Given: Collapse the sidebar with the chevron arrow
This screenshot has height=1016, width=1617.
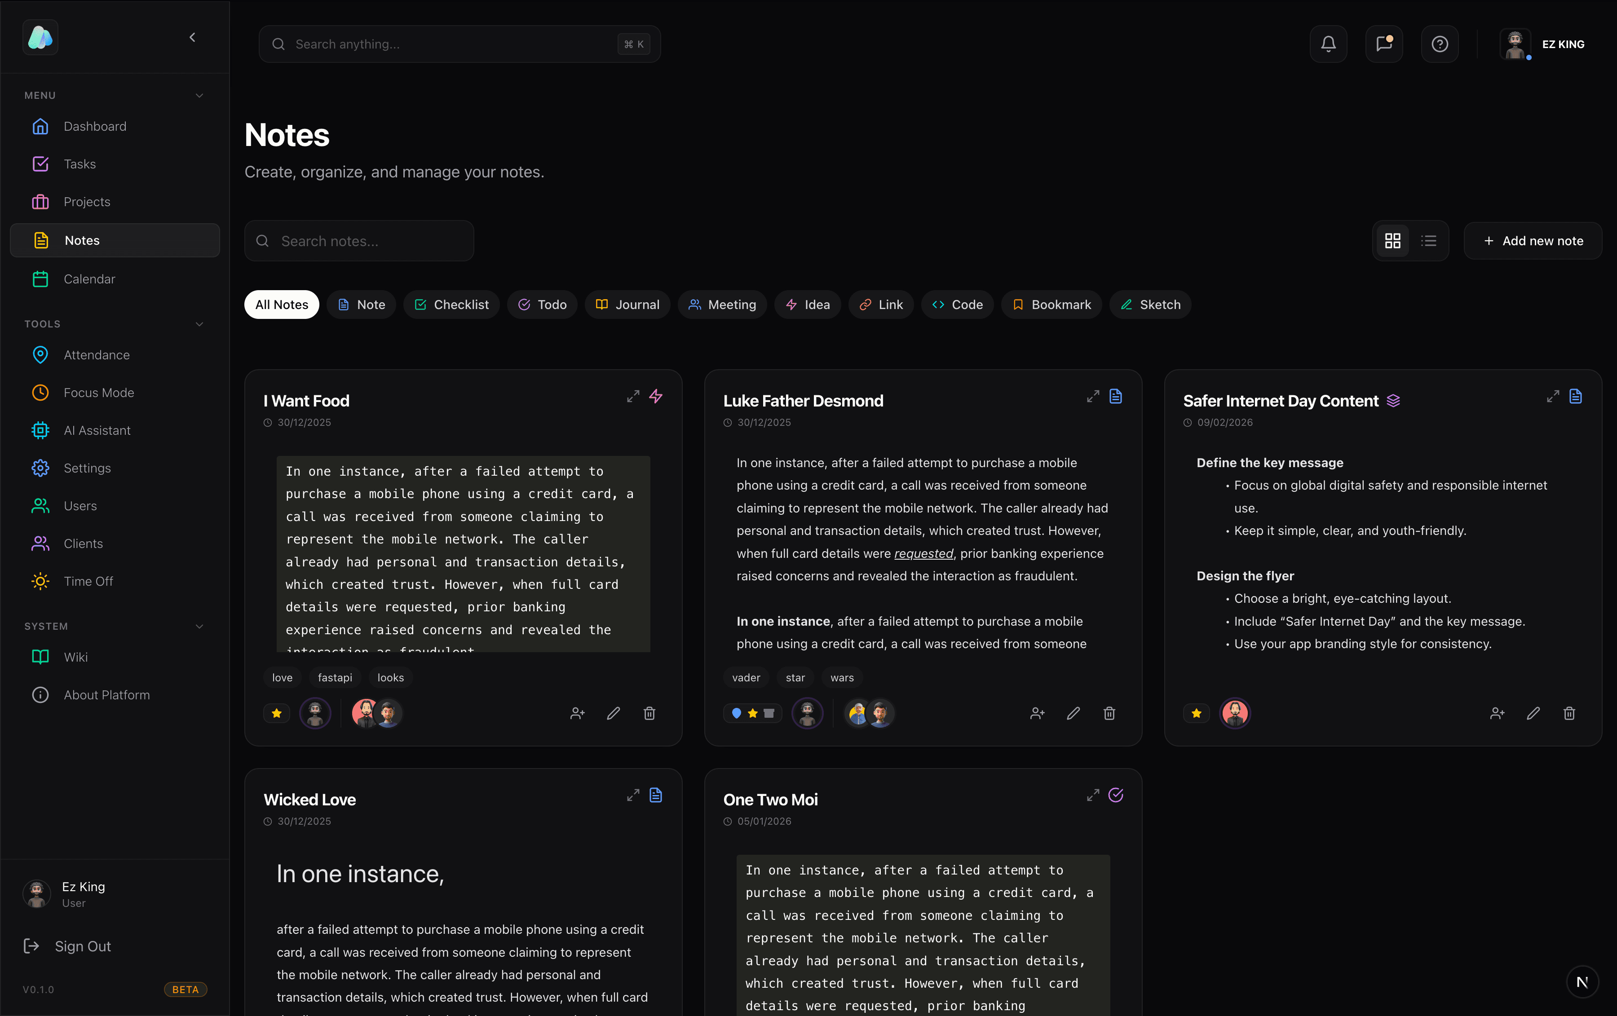Looking at the screenshot, I should pyautogui.click(x=193, y=38).
